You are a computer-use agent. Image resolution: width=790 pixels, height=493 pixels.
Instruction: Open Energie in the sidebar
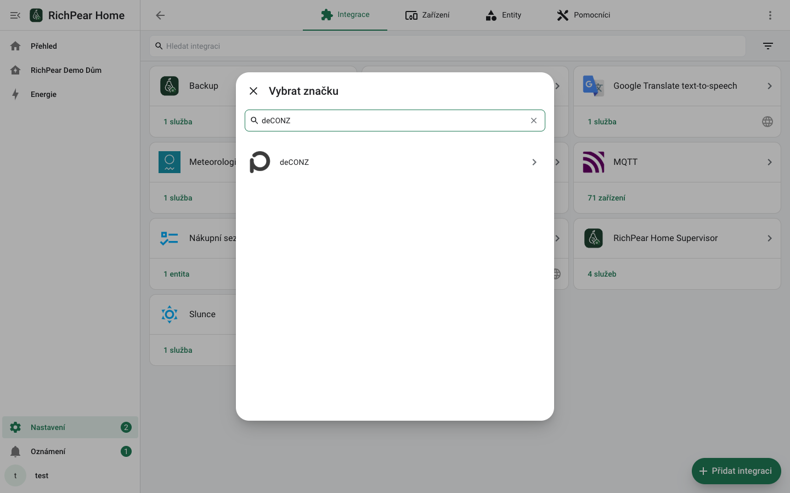tap(70, 94)
